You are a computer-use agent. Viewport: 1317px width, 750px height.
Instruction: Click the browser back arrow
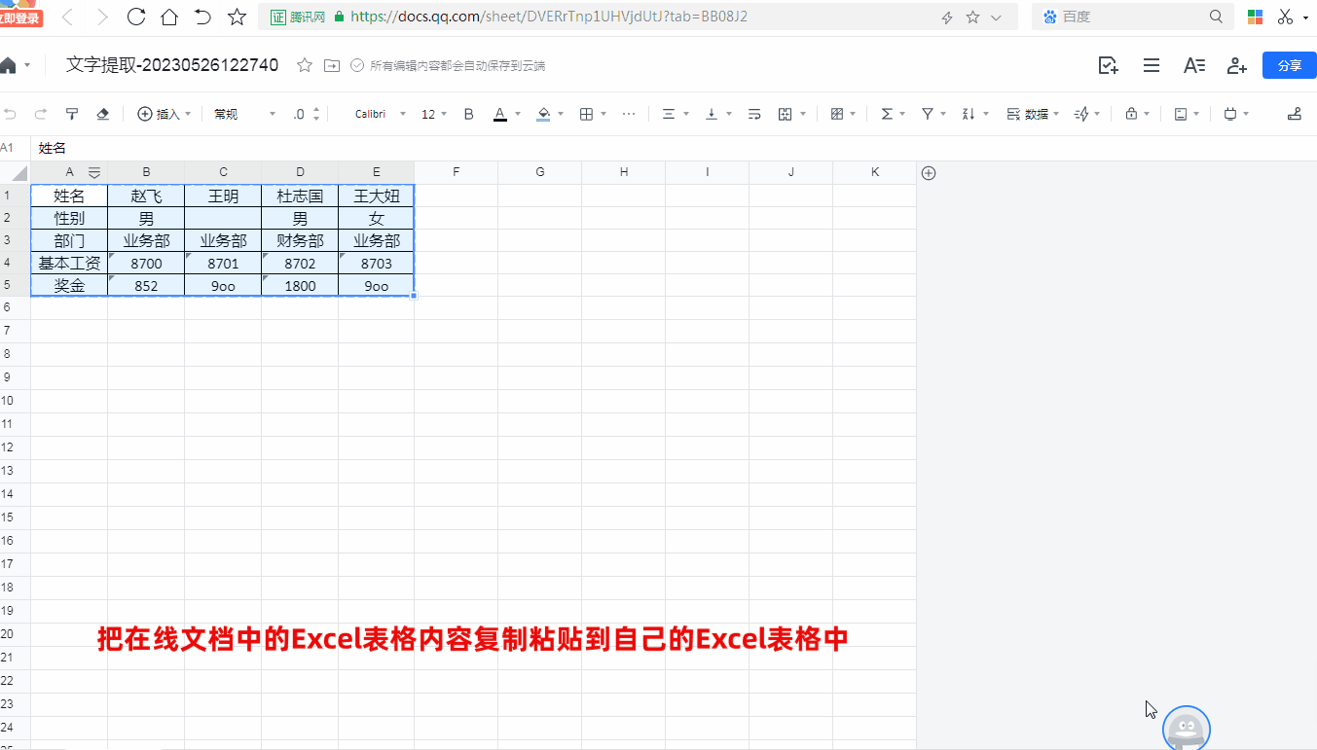tap(67, 17)
